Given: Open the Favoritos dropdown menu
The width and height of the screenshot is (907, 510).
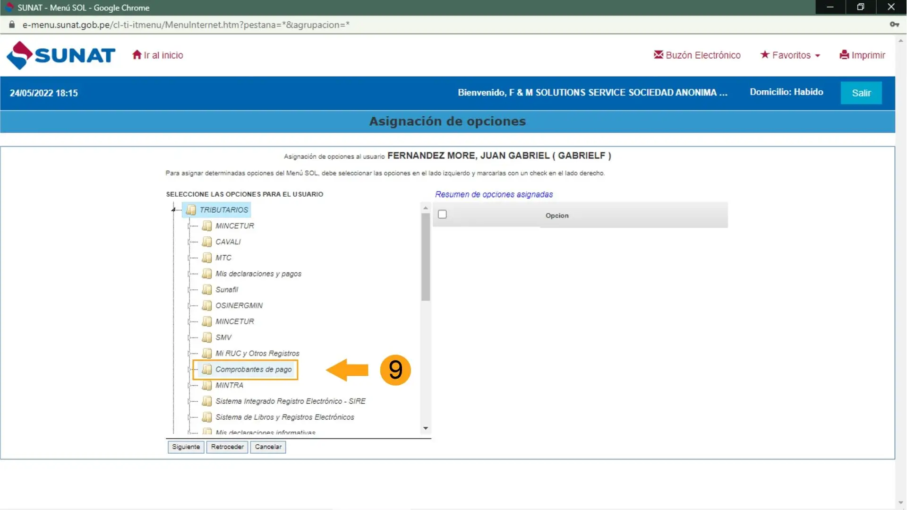Looking at the screenshot, I should 790,55.
